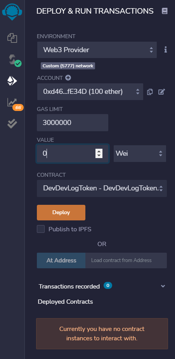Open the Environment Web3 Provider dropdown
This screenshot has width=175, height=359.
pos(97,50)
